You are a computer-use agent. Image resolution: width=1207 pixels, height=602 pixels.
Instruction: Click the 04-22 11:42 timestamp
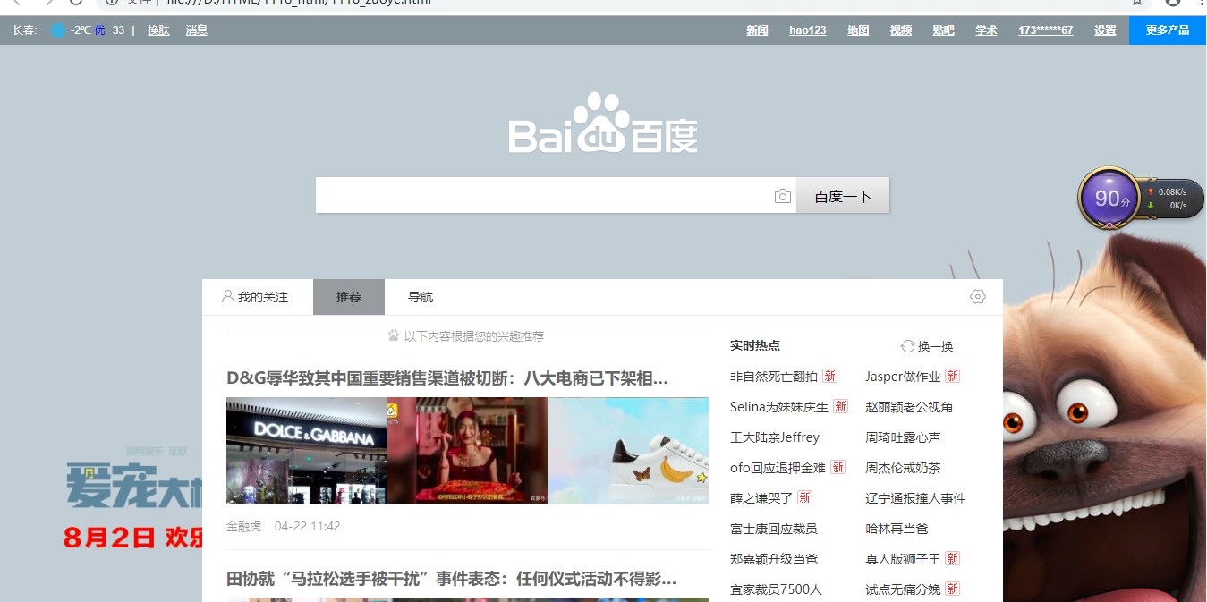point(308,527)
